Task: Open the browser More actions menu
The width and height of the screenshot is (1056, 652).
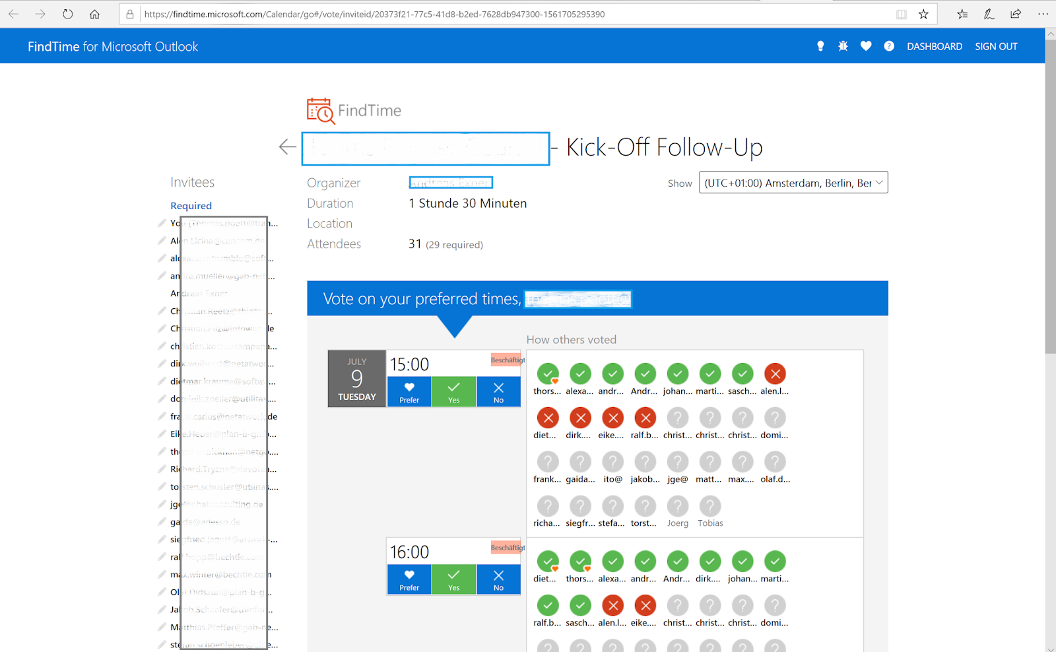Action: point(1043,13)
